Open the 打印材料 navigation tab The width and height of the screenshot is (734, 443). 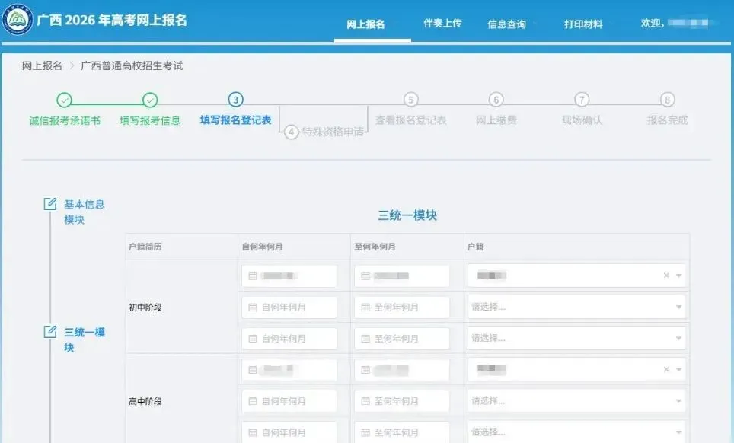click(583, 24)
